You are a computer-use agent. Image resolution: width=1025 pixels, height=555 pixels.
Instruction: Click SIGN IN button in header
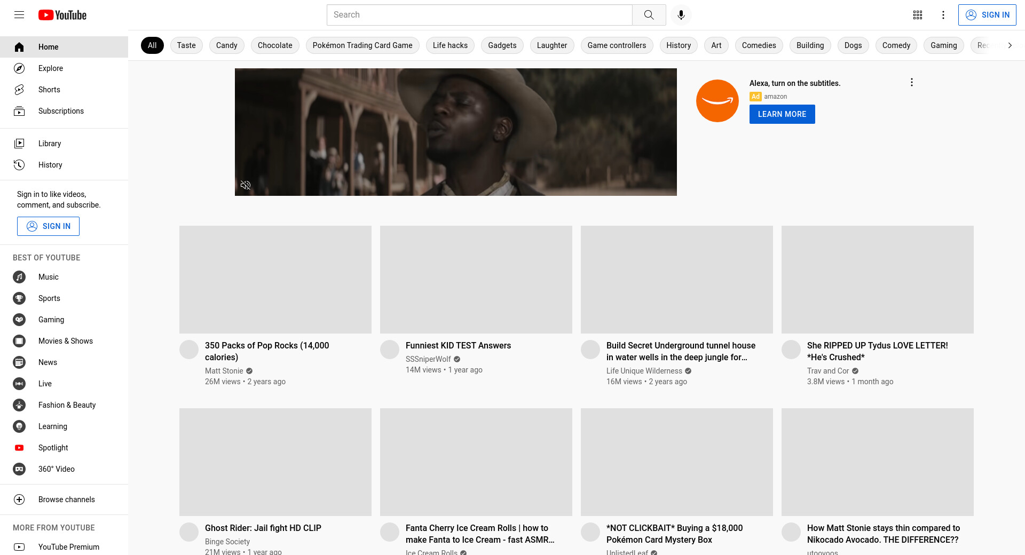point(987,15)
